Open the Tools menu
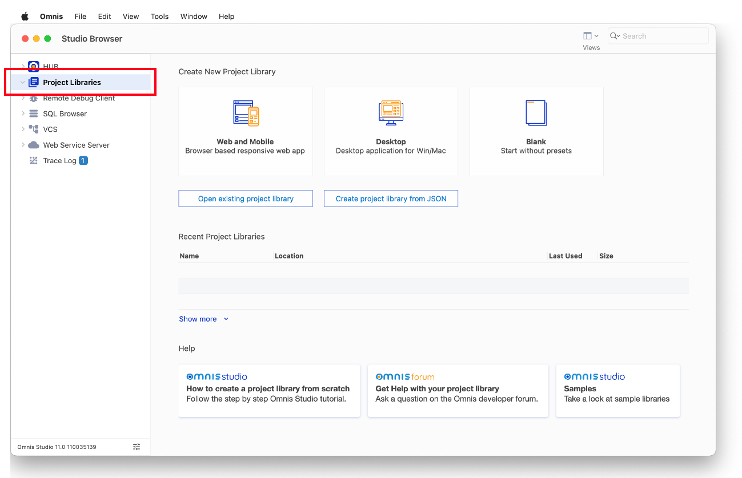742x478 pixels. 160,17
